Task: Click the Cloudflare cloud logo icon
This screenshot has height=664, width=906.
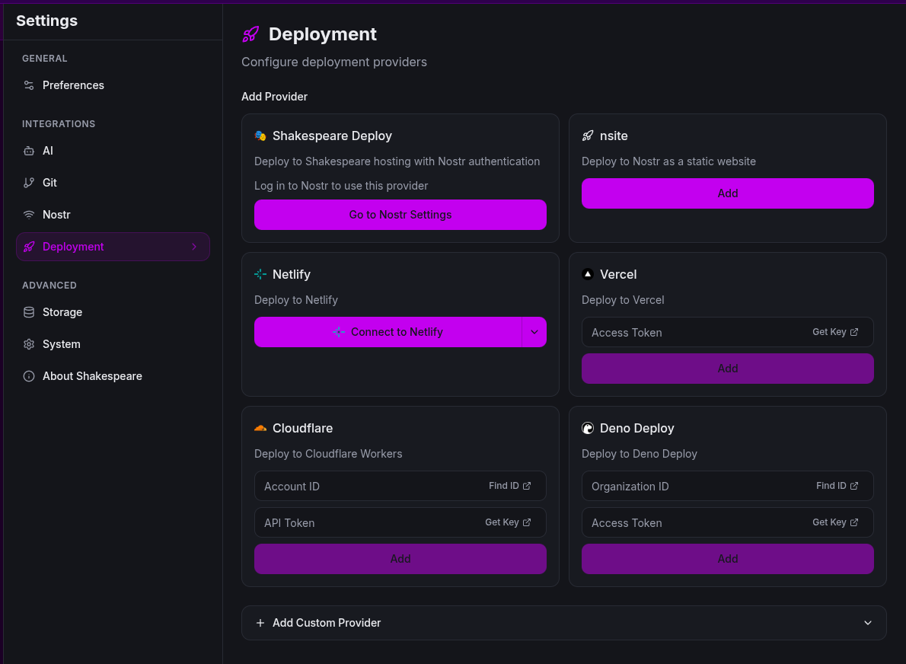Action: pos(260,428)
